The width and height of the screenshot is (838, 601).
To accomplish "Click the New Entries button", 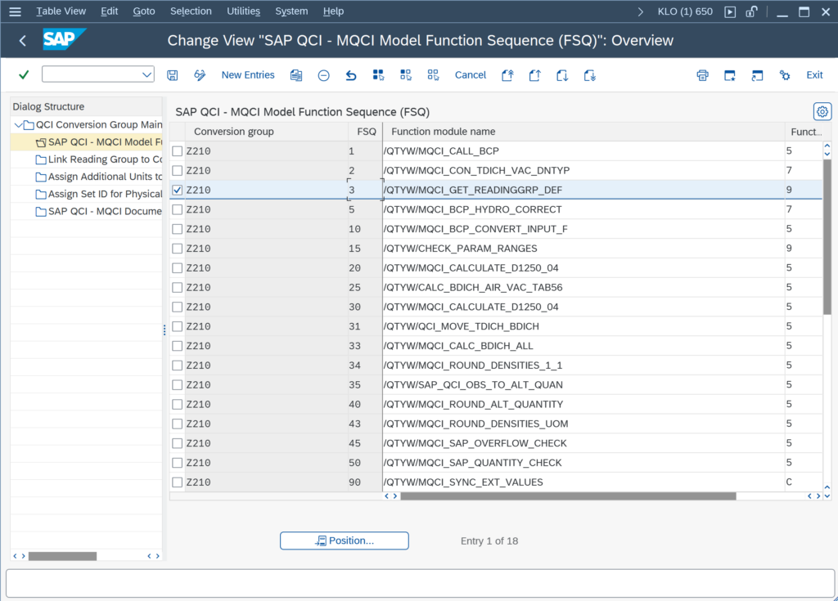I will click(248, 75).
